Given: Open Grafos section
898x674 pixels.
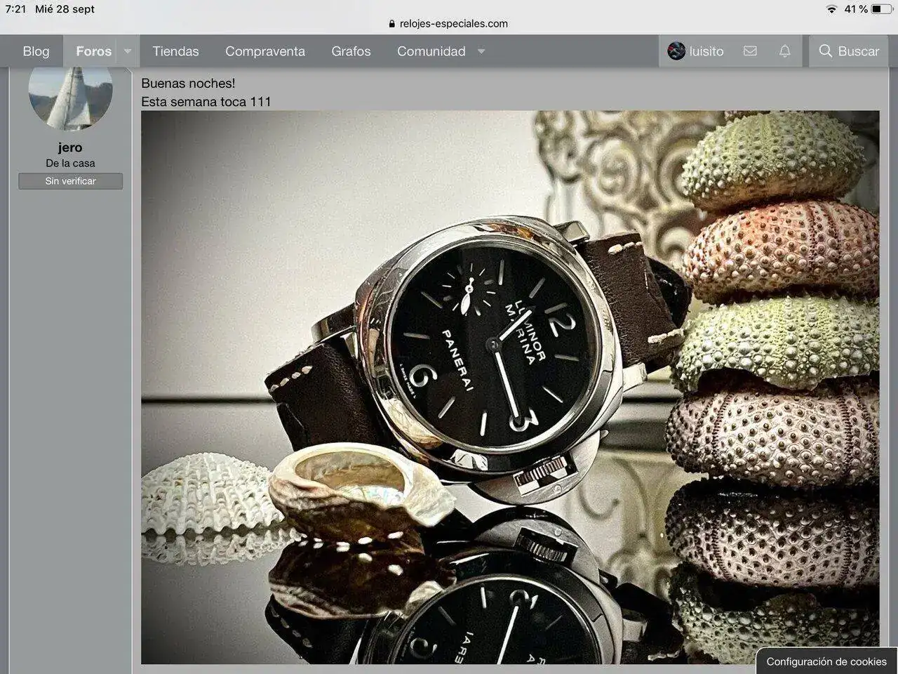Looking at the screenshot, I should pyautogui.click(x=351, y=51).
